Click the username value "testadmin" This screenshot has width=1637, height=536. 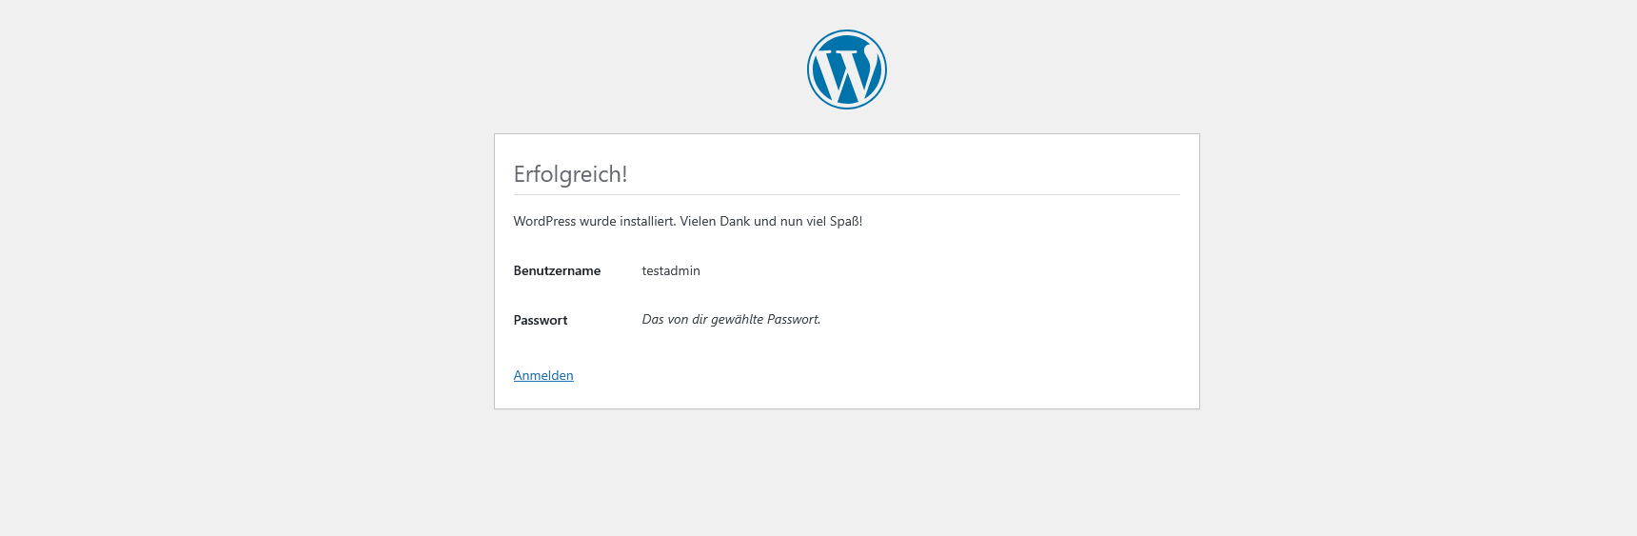pos(671,270)
